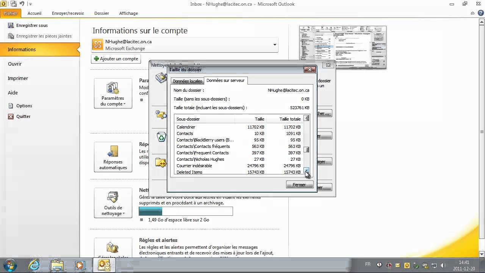Click the Send/Receive quick access icon
485x273 pixels.
coord(14,4)
